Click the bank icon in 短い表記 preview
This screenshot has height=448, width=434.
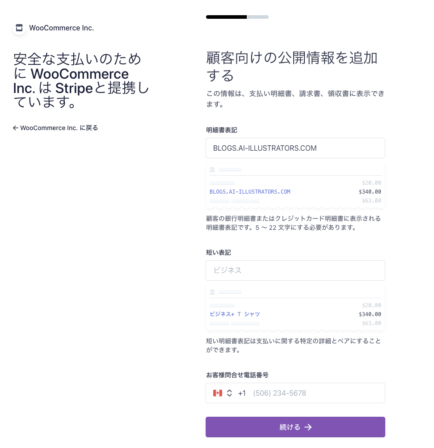pyautogui.click(x=212, y=292)
